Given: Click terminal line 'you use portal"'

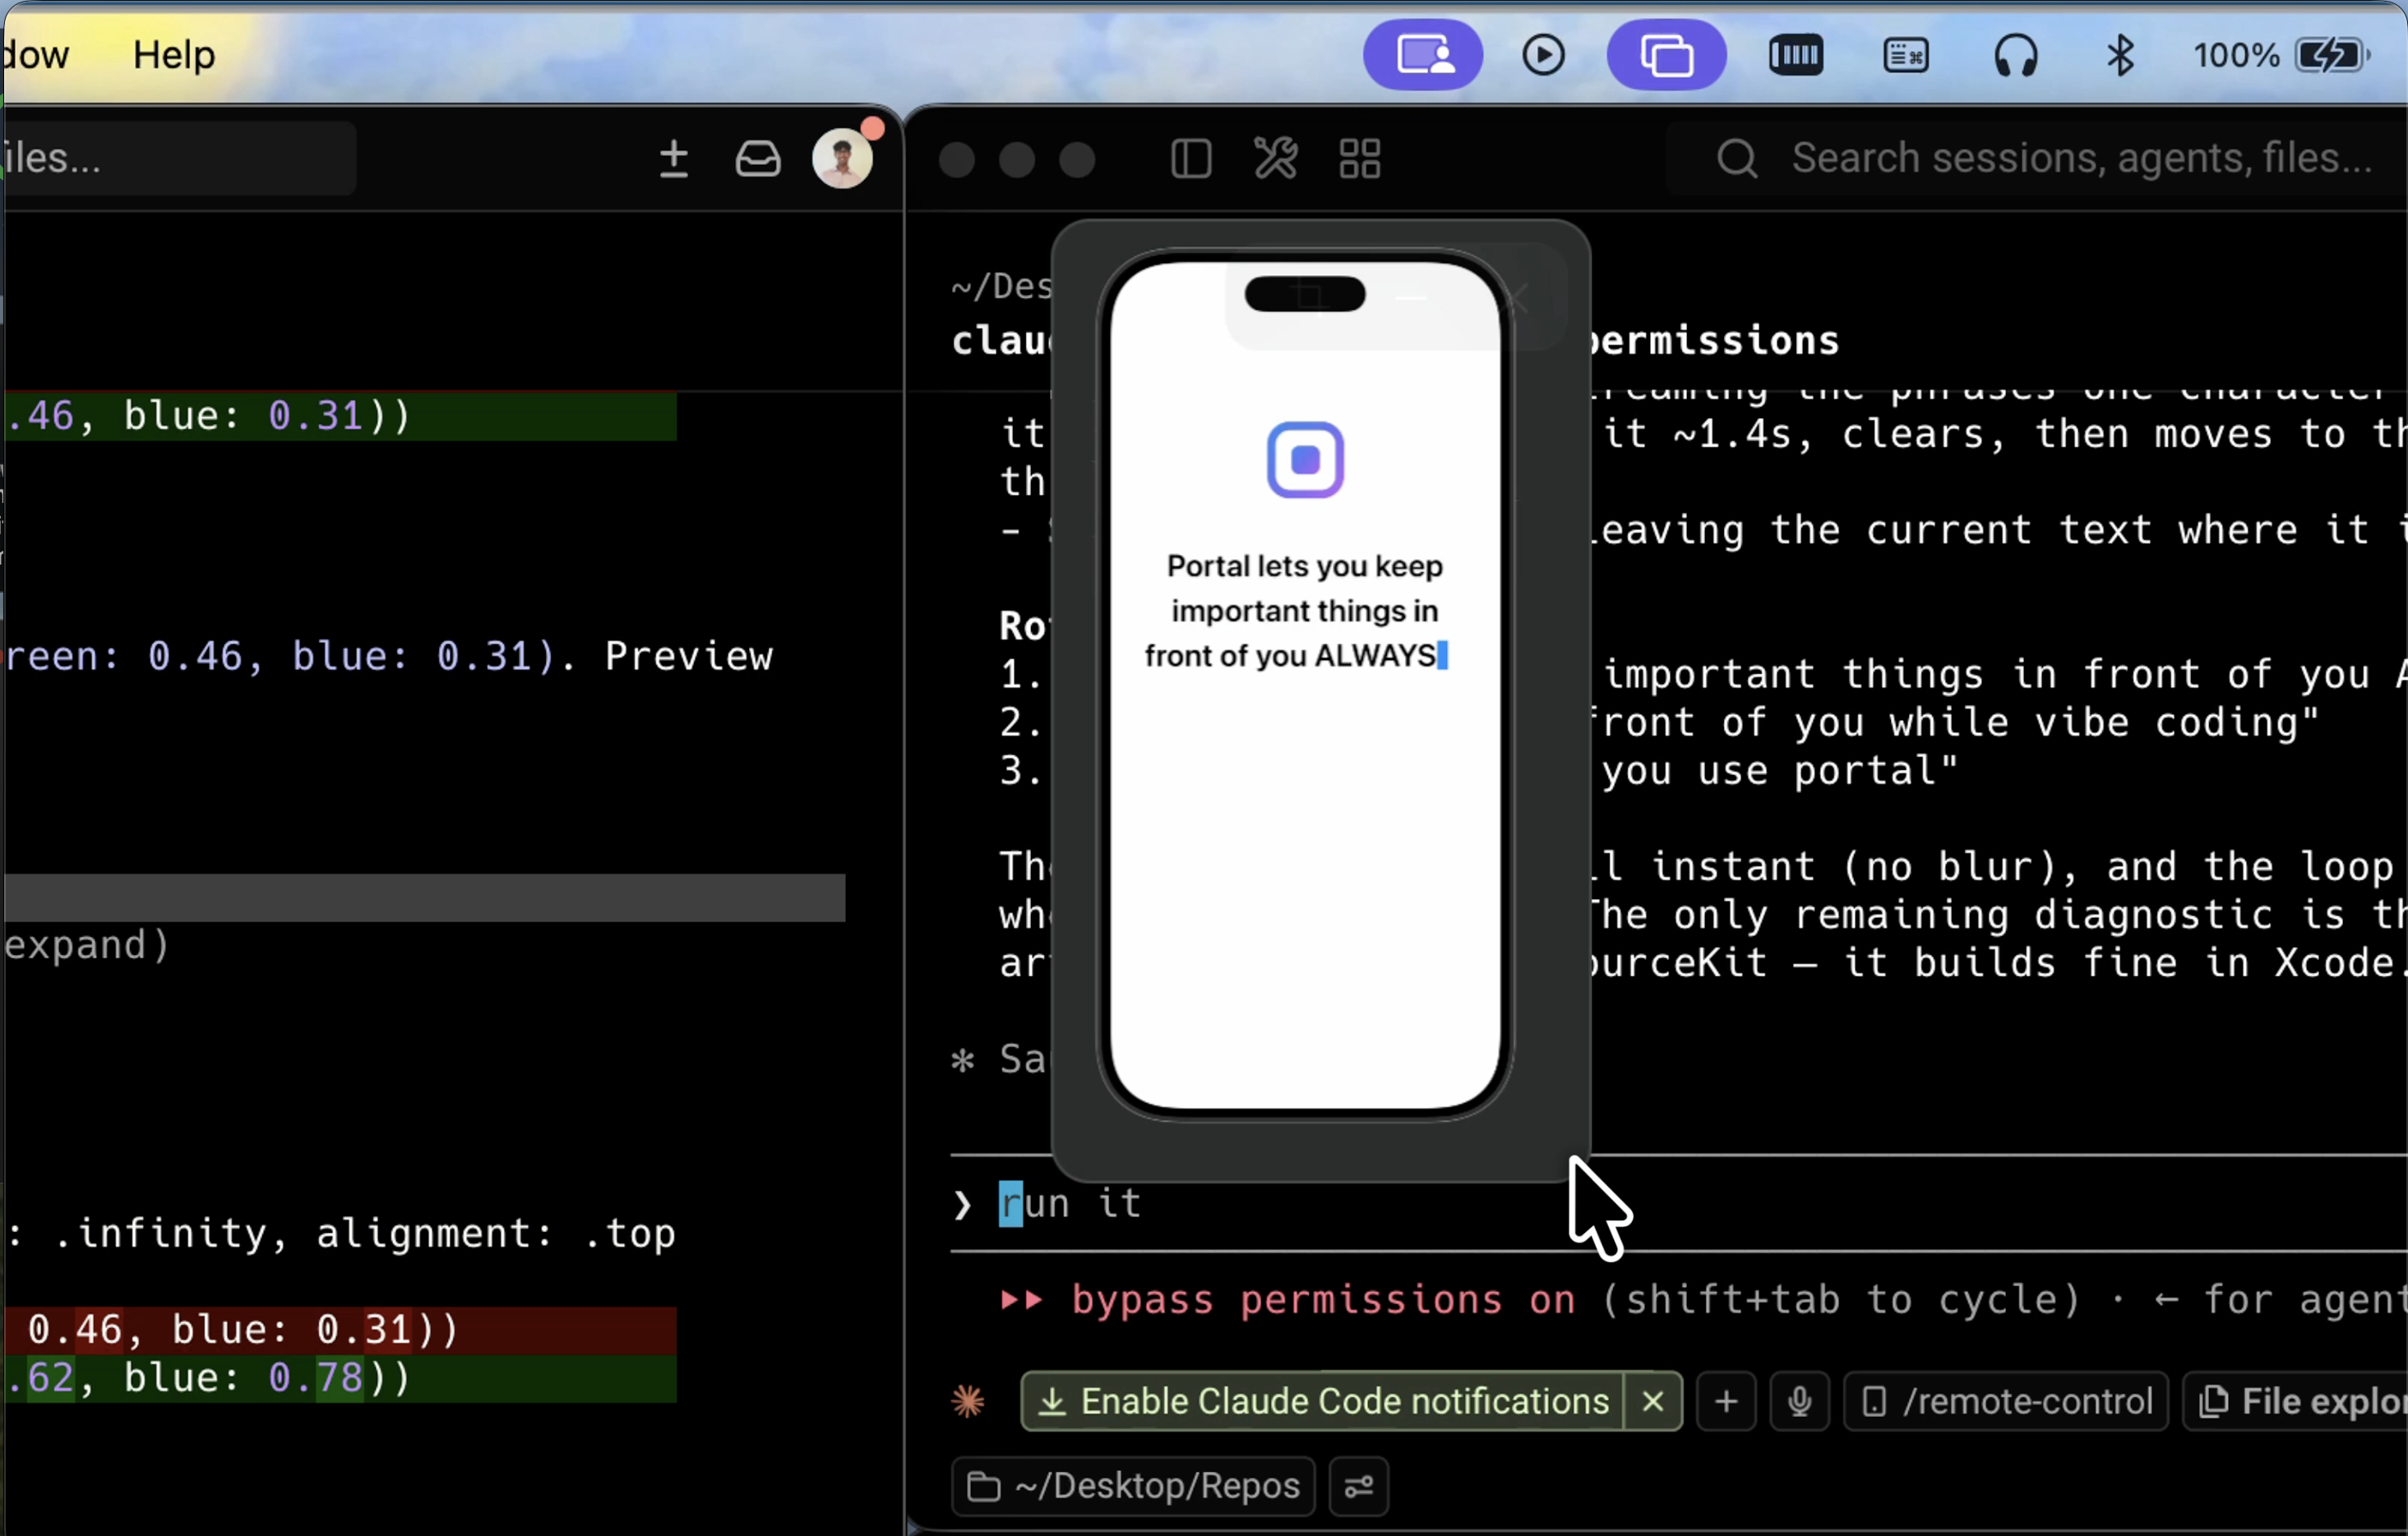Looking at the screenshot, I should (x=1780, y=771).
